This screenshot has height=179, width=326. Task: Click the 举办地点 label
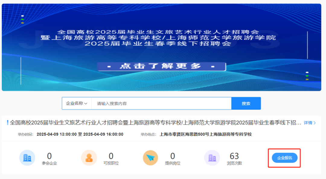(x=149, y=134)
